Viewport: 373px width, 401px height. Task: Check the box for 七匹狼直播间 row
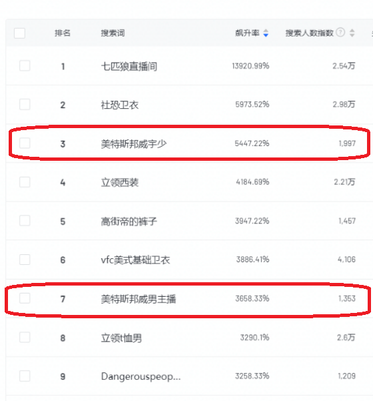pyautogui.click(x=25, y=66)
